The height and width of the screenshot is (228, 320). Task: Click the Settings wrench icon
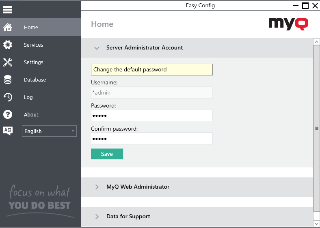coord(8,62)
